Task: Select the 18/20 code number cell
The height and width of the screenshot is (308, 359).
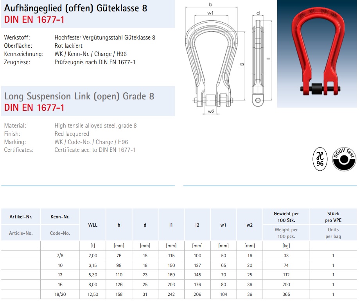Action: (60, 295)
